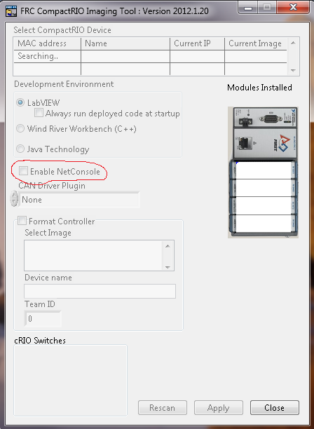Close the window with the red X
Screen dimensions: 314x429
[x=294, y=7]
